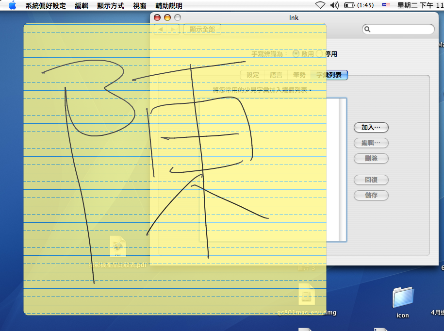Click the gray zoom button of Ink window
The image size is (444, 331).
[x=178, y=17]
